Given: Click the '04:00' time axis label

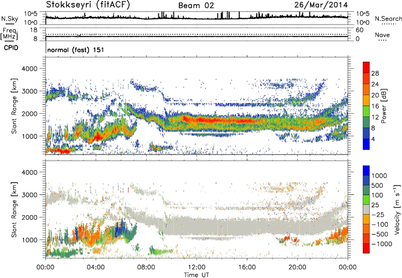Looking at the screenshot, I should [x=95, y=267].
